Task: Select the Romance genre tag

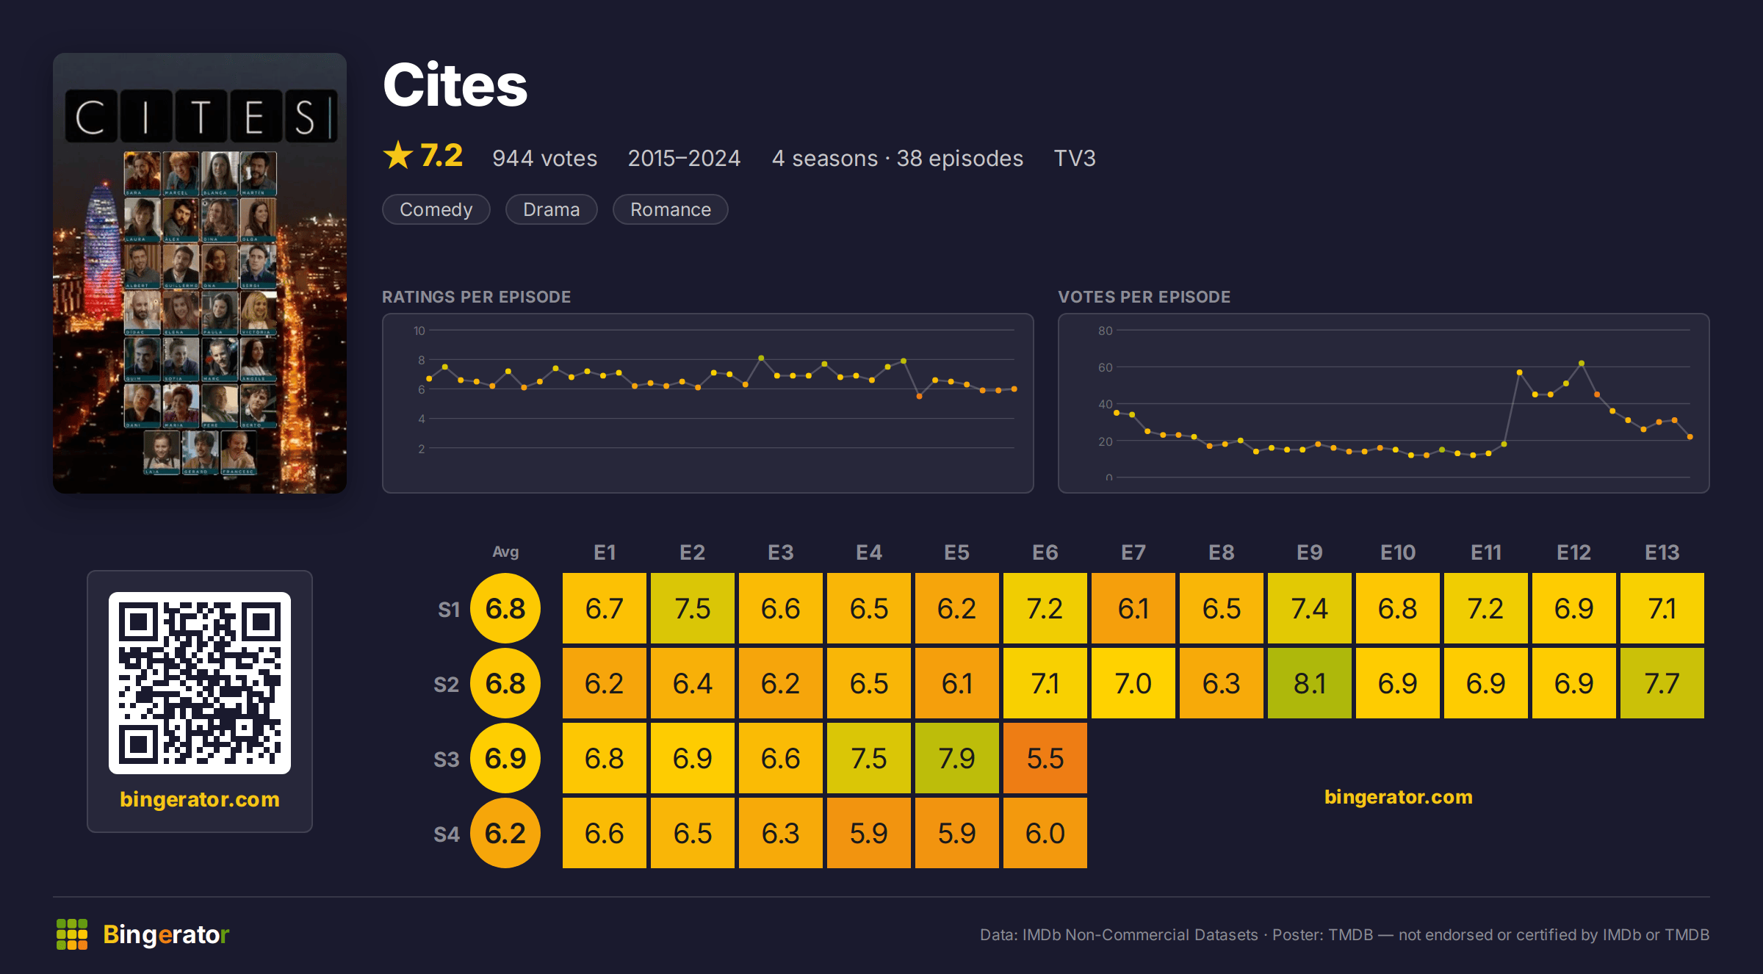Action: 671,209
